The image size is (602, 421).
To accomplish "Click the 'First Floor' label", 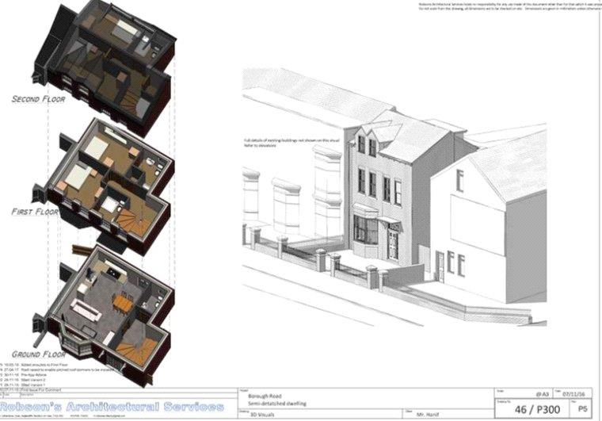I will click(x=35, y=212).
